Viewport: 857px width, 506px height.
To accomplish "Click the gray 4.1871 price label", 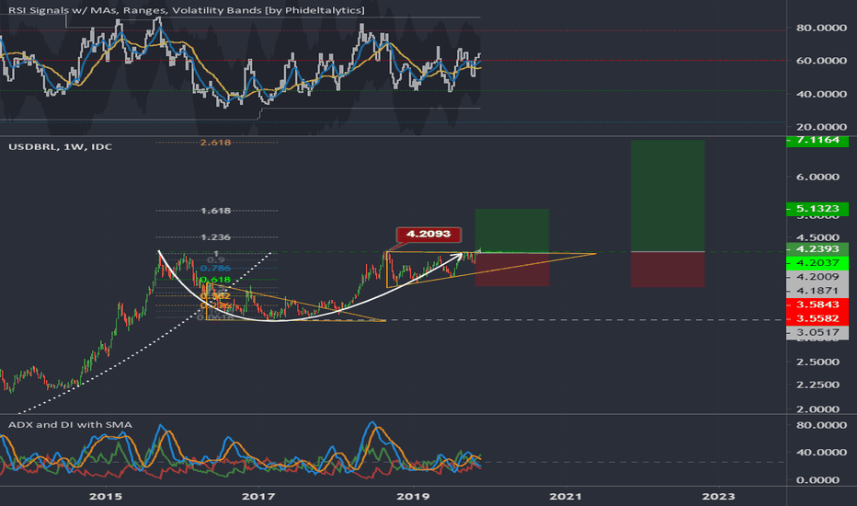I will pos(817,291).
